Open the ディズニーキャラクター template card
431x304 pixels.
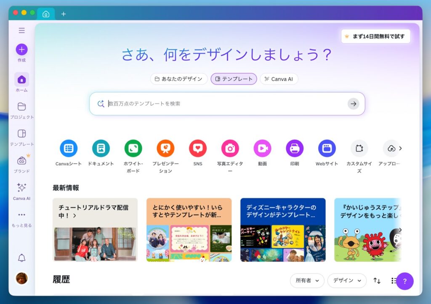click(283, 230)
